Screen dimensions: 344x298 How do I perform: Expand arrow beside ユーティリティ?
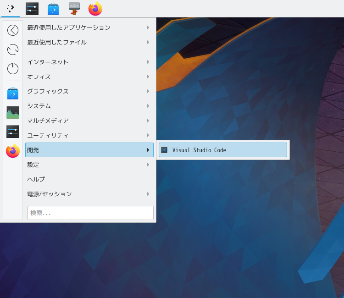click(148, 135)
